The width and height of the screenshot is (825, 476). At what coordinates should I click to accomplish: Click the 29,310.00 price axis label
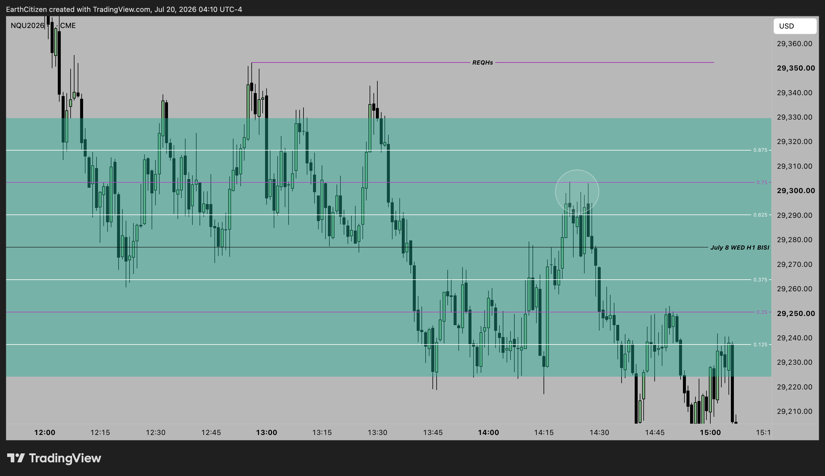click(x=794, y=166)
